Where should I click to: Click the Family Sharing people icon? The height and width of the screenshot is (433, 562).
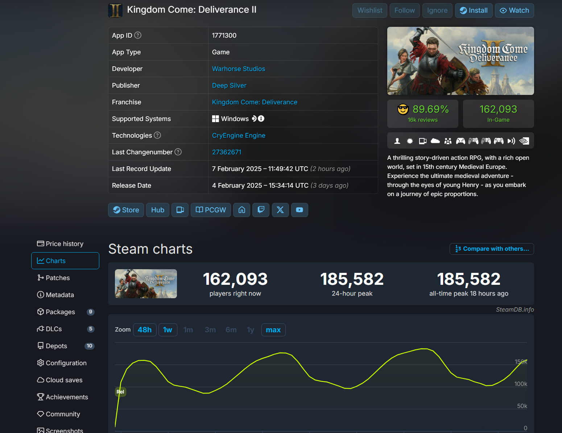click(x=448, y=141)
